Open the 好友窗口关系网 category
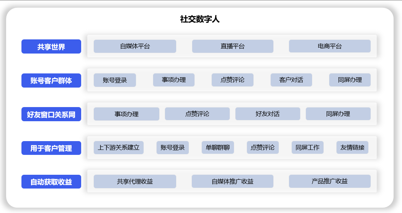This screenshot has width=402, height=213. pyautogui.click(x=51, y=114)
